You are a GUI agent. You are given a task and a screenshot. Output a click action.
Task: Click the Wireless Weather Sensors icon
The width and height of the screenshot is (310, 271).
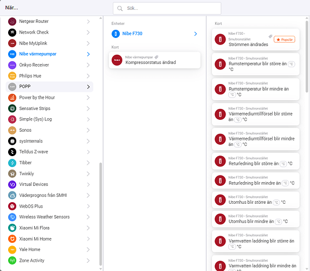(12, 217)
